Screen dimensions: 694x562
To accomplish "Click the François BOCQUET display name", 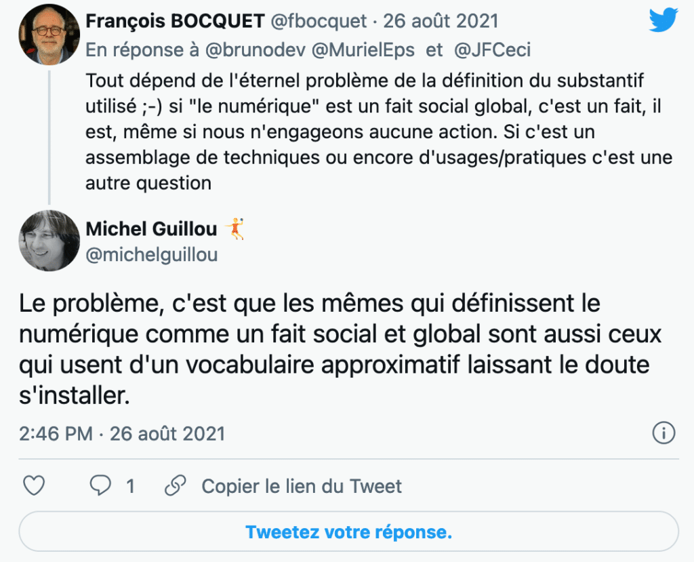I will pyautogui.click(x=176, y=21).
